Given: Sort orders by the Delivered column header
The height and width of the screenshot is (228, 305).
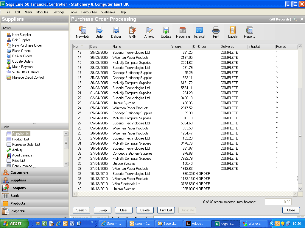Looking at the screenshot, I should tap(234, 47).
